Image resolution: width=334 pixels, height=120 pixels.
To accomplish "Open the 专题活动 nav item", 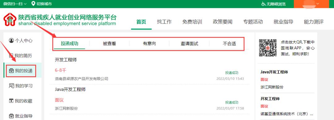I will [253, 22].
